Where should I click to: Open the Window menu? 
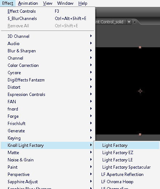tap(65, 3)
